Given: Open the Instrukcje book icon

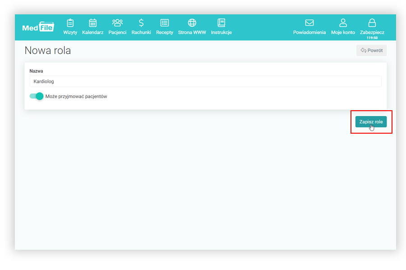Looking at the screenshot, I should point(221,23).
